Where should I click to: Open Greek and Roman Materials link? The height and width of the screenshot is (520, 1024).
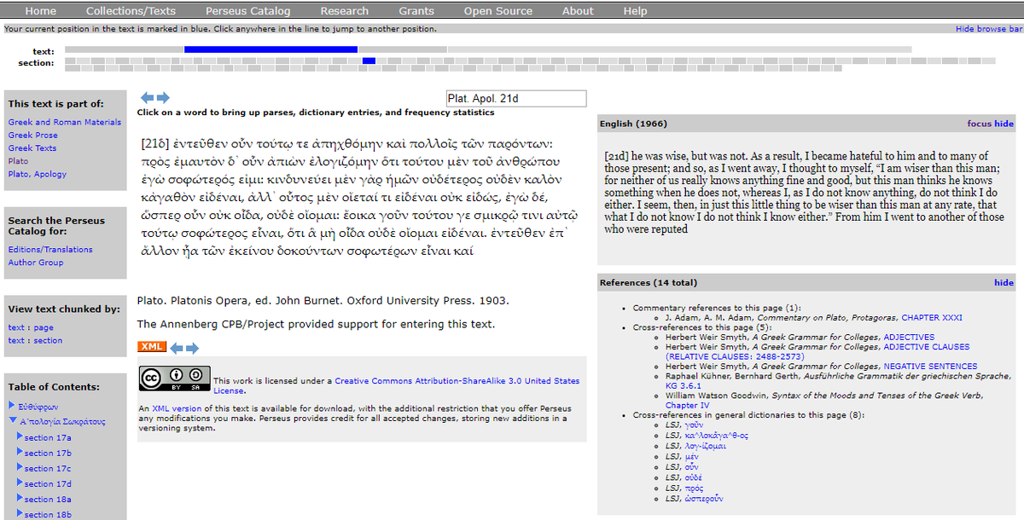pyautogui.click(x=65, y=123)
